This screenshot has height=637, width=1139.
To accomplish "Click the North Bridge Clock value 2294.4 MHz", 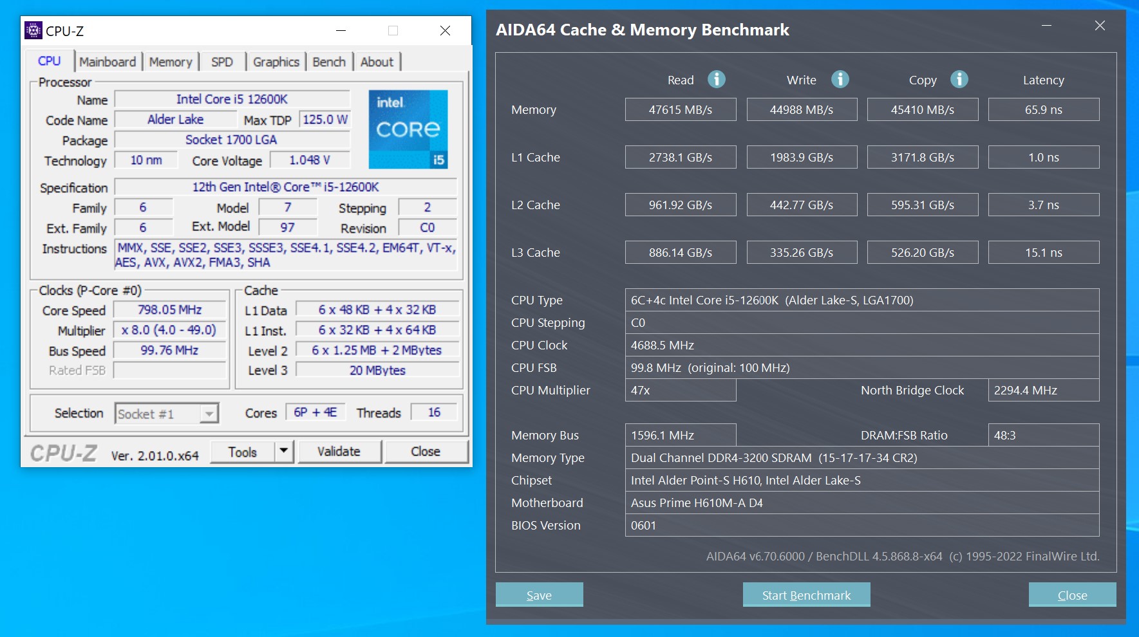I will click(1044, 390).
